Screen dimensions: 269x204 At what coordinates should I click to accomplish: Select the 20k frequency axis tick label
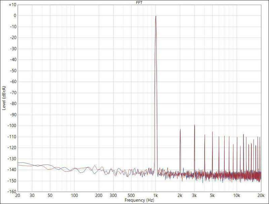coord(261,196)
